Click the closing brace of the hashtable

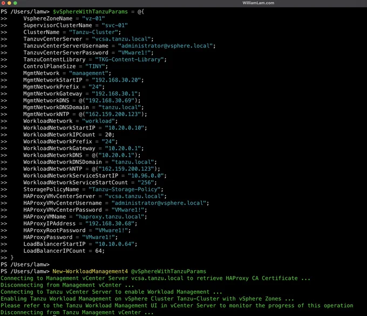click(12, 258)
